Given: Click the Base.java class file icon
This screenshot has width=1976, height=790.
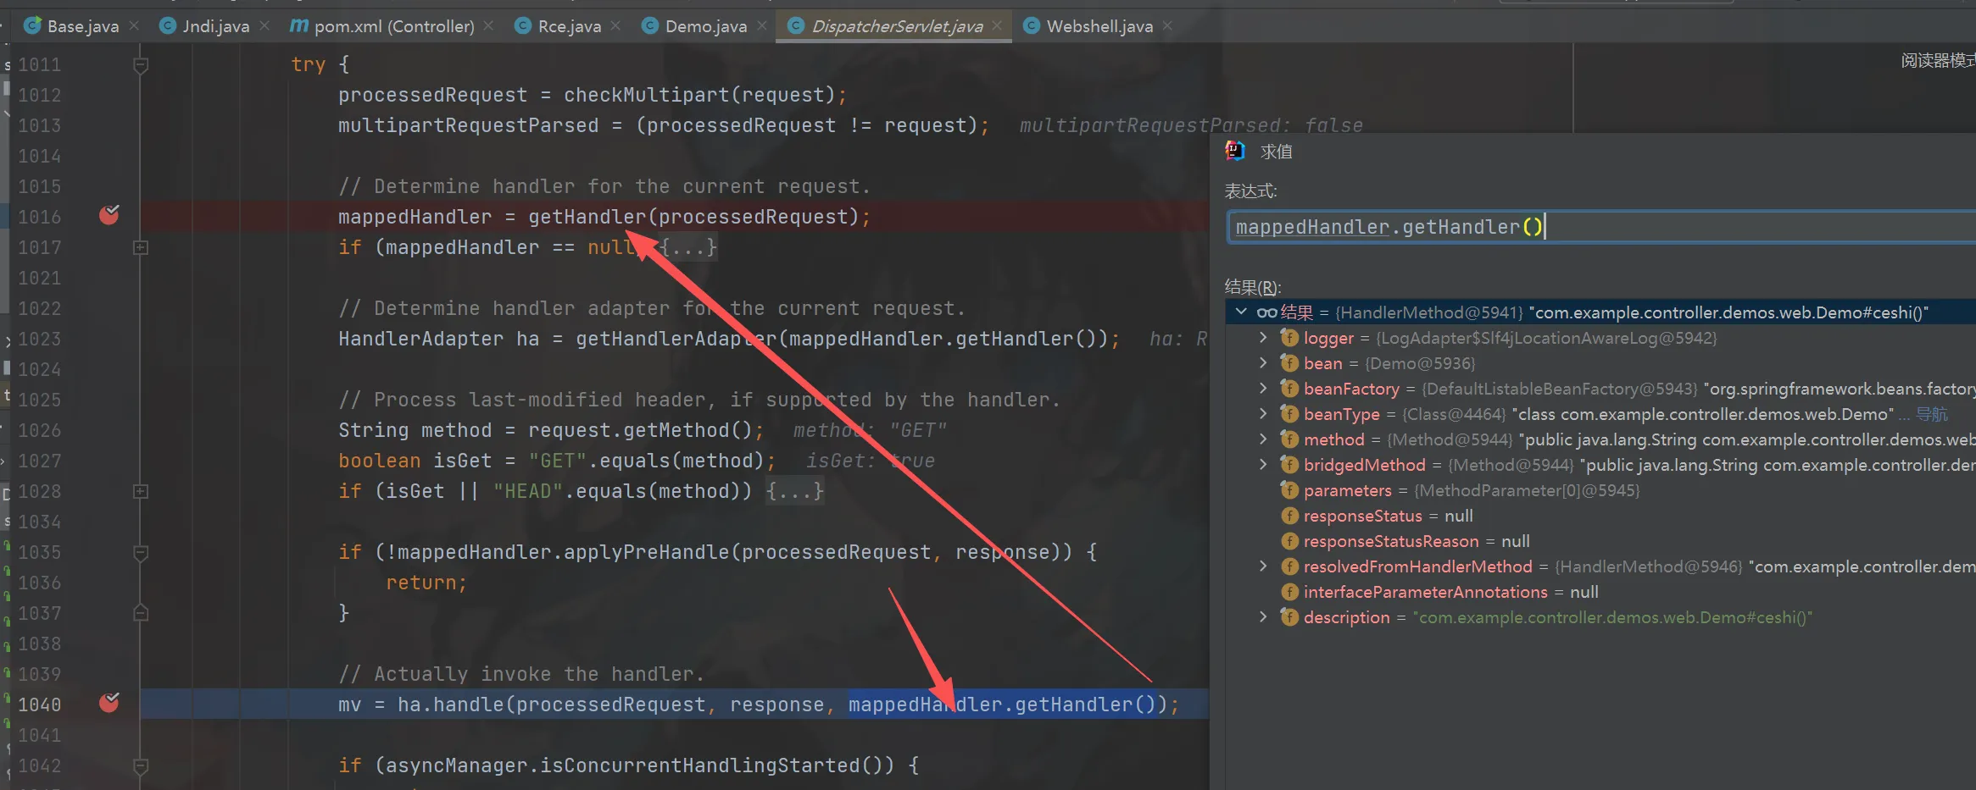Looking at the screenshot, I should (x=32, y=26).
